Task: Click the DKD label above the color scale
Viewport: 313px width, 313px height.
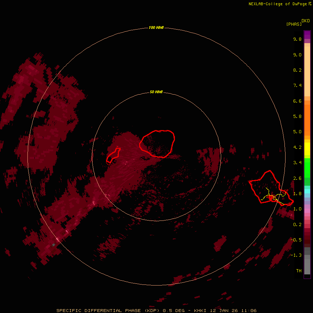Action: coord(305,21)
